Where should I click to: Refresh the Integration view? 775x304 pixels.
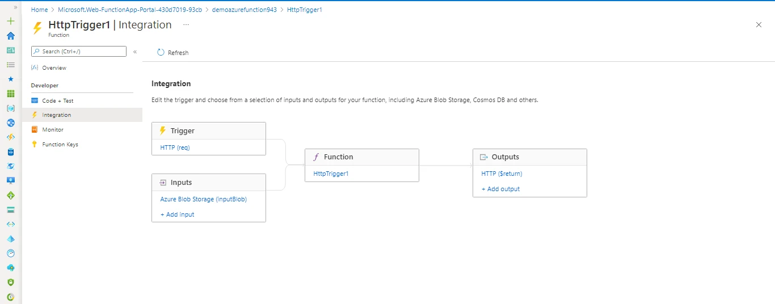click(x=172, y=52)
